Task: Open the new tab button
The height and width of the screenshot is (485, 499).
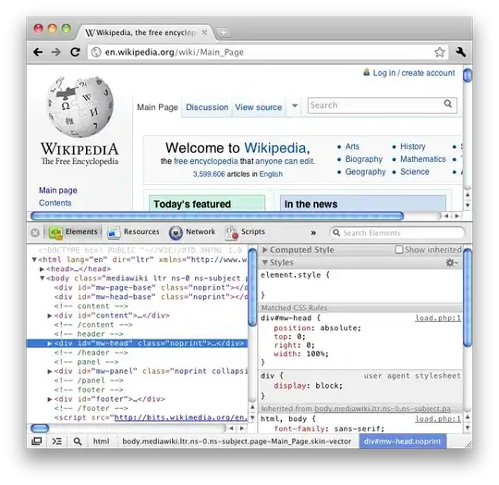Action: click(224, 32)
